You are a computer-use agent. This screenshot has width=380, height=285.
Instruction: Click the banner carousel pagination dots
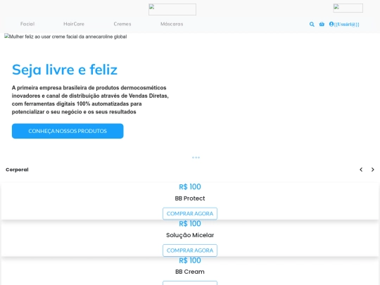click(x=196, y=158)
